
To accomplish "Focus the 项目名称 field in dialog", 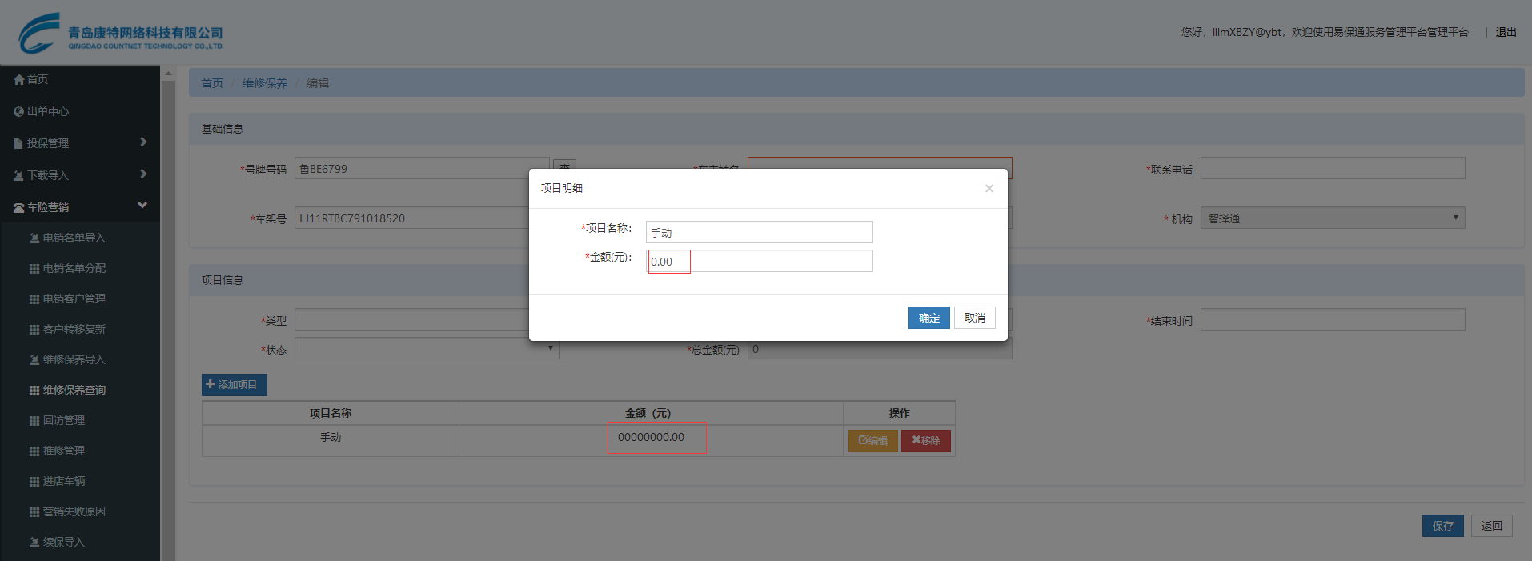I will (760, 232).
